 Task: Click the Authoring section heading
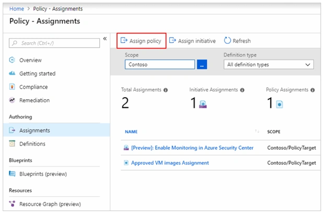(x=20, y=117)
